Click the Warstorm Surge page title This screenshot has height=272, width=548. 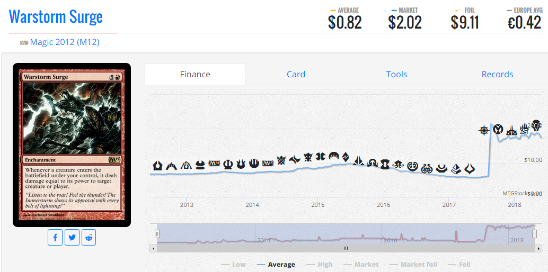tap(56, 16)
